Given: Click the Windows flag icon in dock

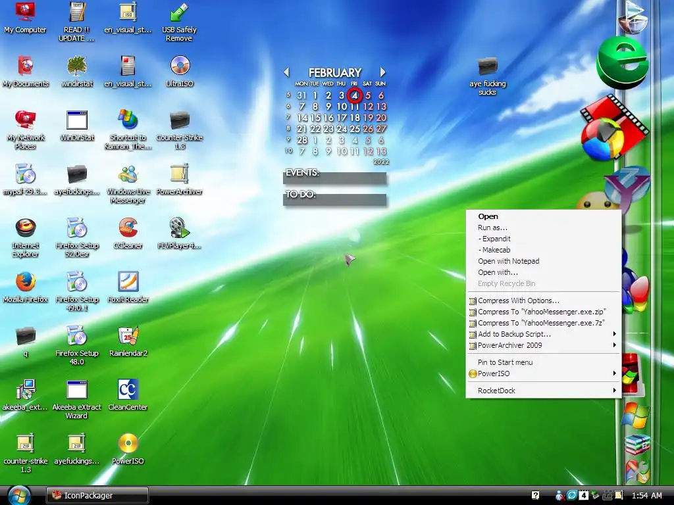Looking at the screenshot, I should [x=635, y=416].
